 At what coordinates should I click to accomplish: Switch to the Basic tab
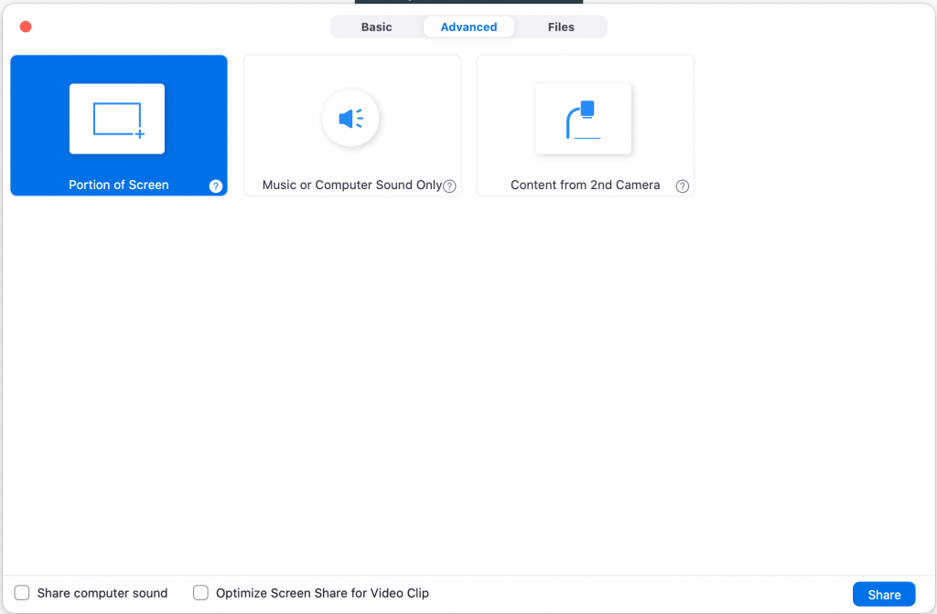pos(376,27)
